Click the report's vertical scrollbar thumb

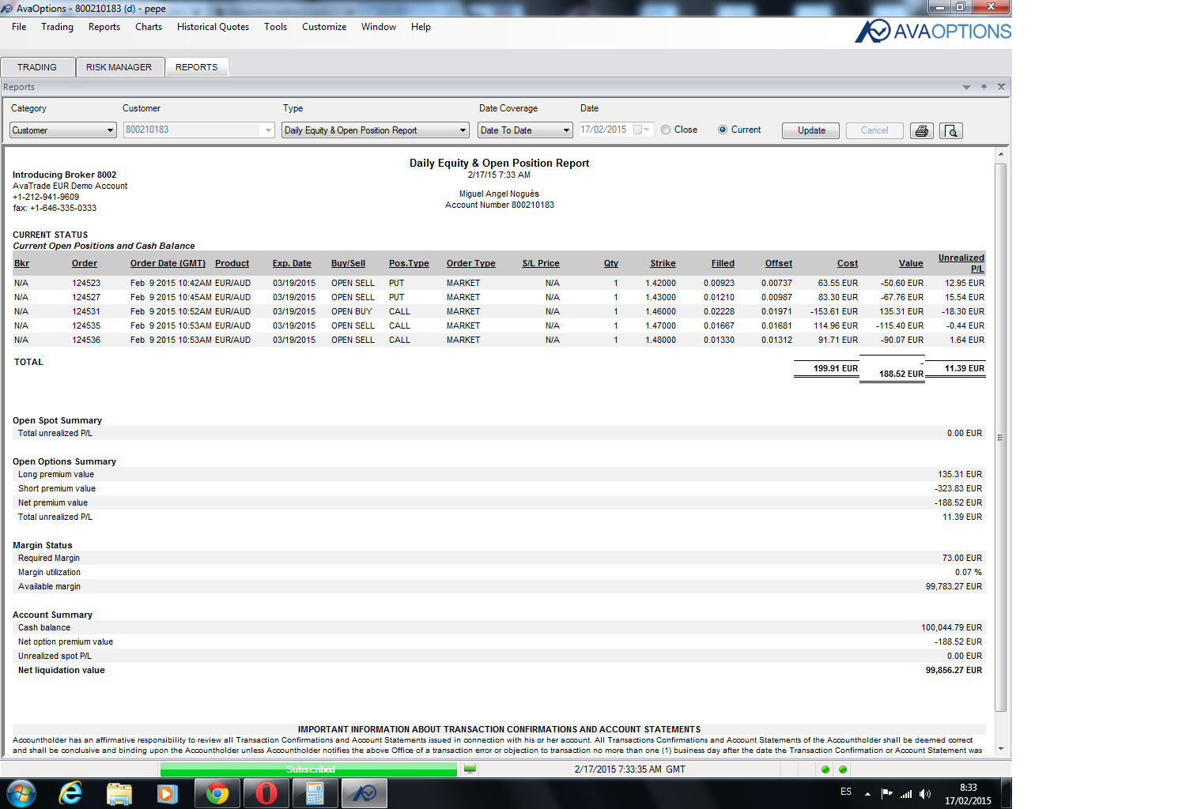coord(1000,437)
